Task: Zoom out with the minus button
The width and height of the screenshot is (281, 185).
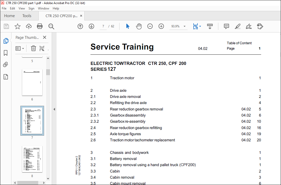Action: point(150,26)
